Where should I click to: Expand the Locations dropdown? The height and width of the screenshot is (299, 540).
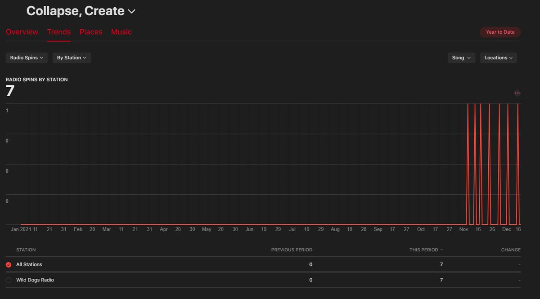499,58
